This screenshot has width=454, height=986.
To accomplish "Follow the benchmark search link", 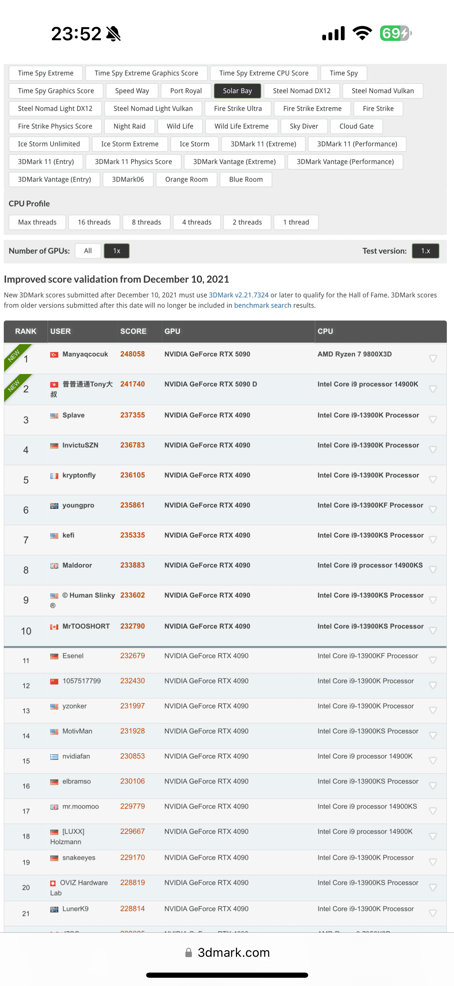I will (262, 305).
